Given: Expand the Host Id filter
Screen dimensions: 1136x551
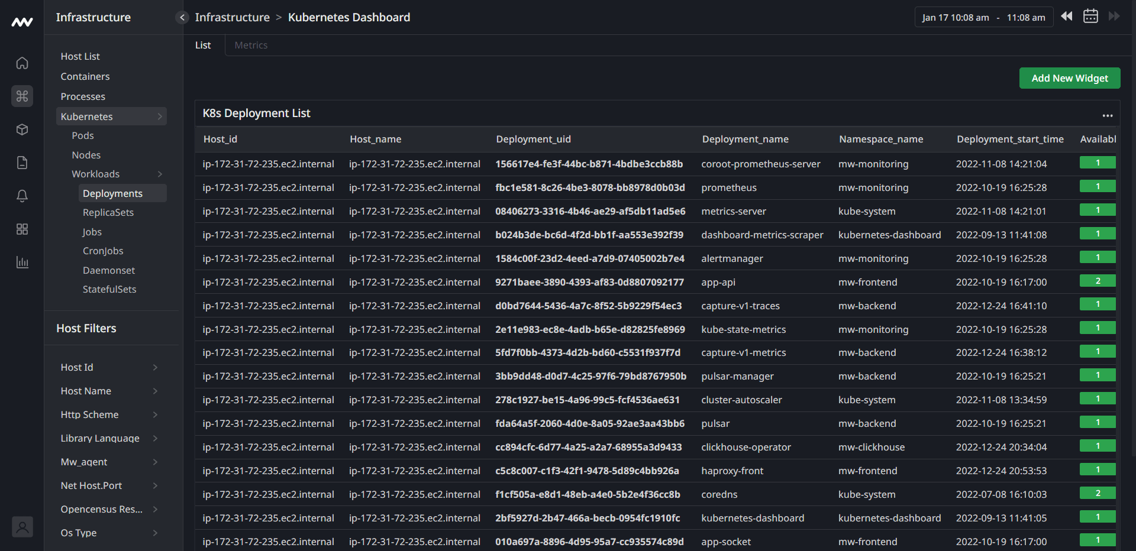Looking at the screenshot, I should 155,367.
